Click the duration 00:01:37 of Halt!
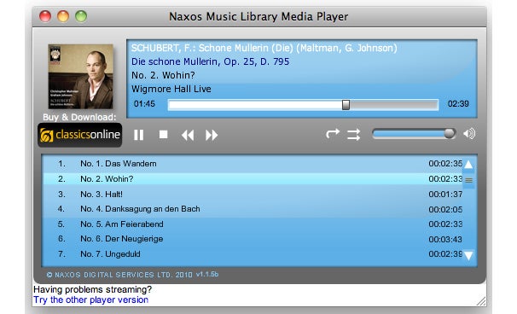 pos(445,195)
